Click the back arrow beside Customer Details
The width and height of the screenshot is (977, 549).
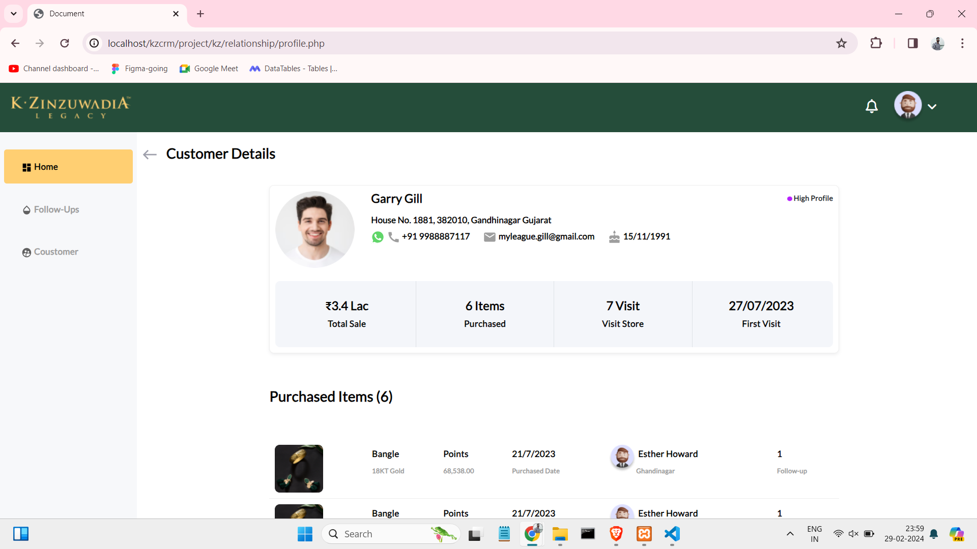pos(149,155)
